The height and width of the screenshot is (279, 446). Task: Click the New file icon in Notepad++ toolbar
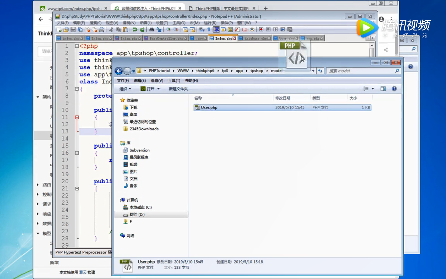click(x=59, y=29)
